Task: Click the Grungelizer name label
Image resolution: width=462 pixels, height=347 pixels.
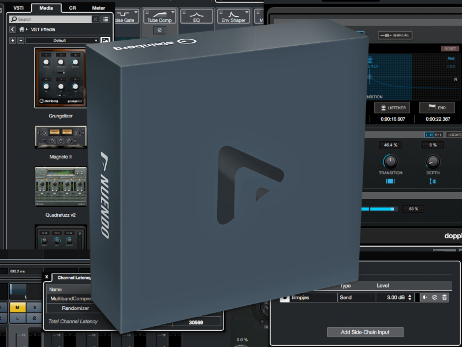Action: (61, 116)
